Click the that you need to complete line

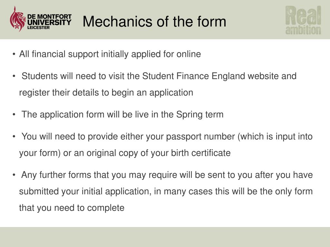(72, 208)
